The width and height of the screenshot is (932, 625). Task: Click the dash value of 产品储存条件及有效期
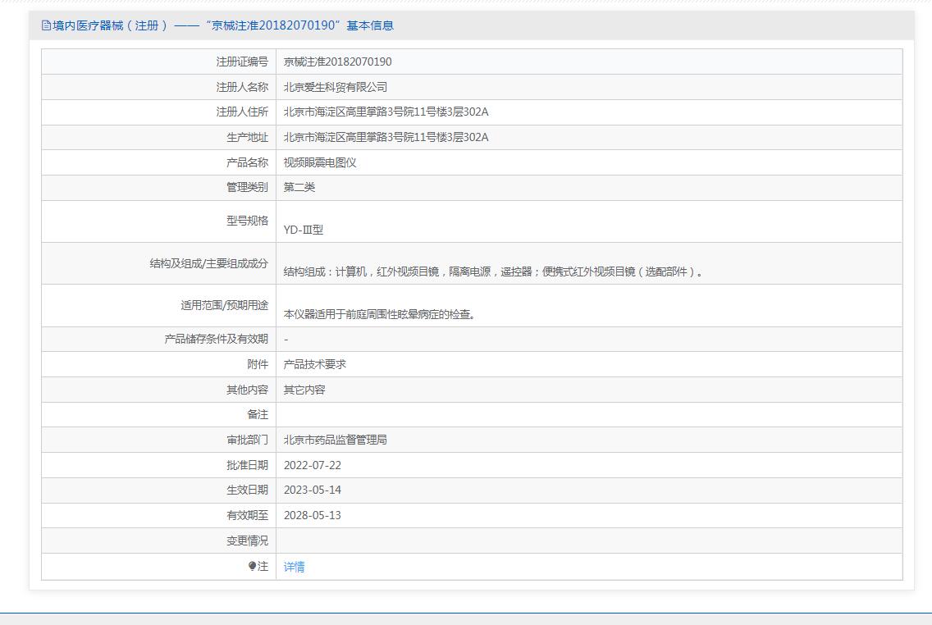click(x=286, y=340)
